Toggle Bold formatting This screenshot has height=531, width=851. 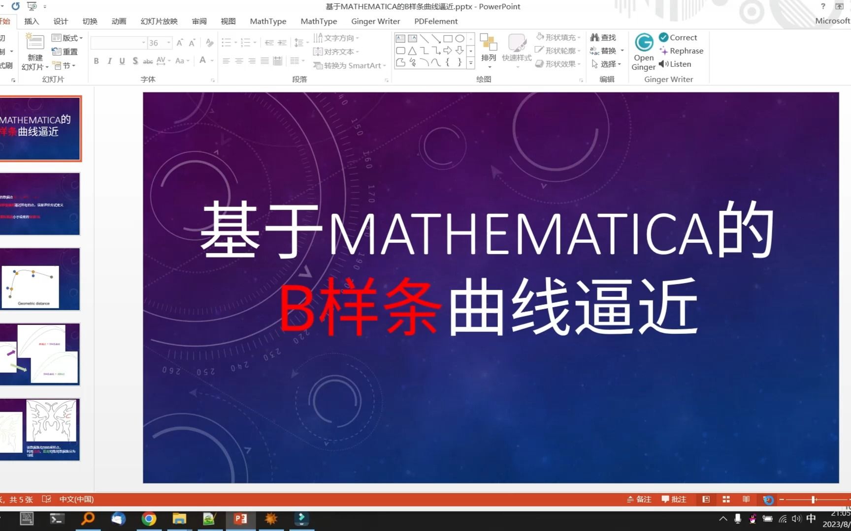(97, 61)
